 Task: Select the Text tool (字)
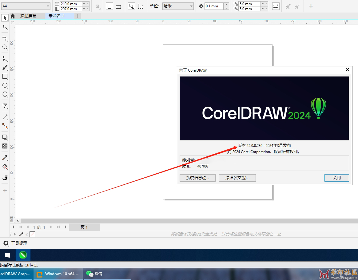[x=5, y=105]
